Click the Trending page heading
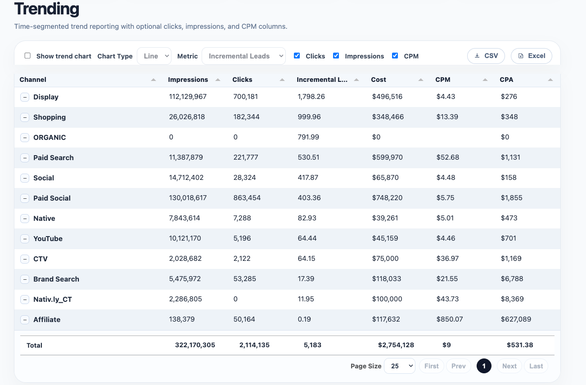586x385 pixels. click(x=46, y=9)
